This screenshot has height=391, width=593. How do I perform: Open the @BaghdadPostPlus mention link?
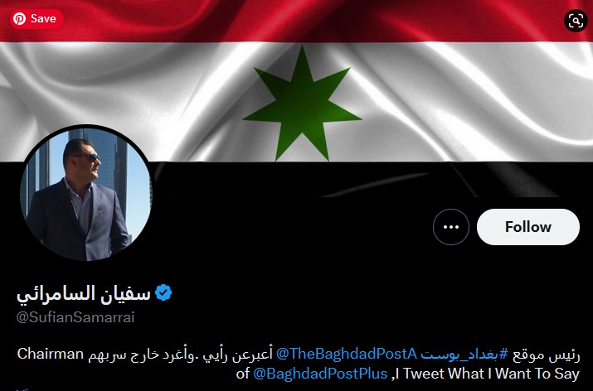320,374
